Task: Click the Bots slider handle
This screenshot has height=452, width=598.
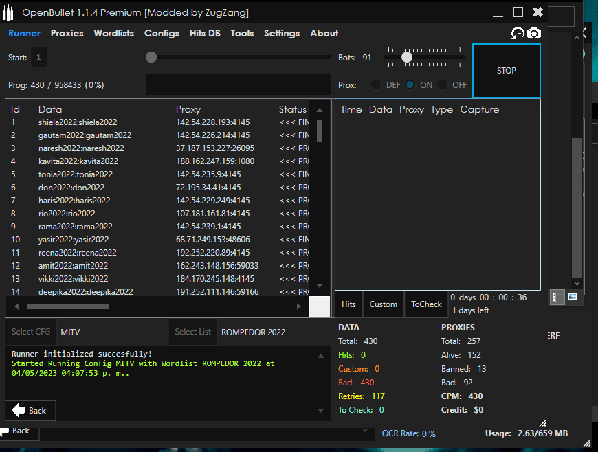Action: [x=407, y=58]
